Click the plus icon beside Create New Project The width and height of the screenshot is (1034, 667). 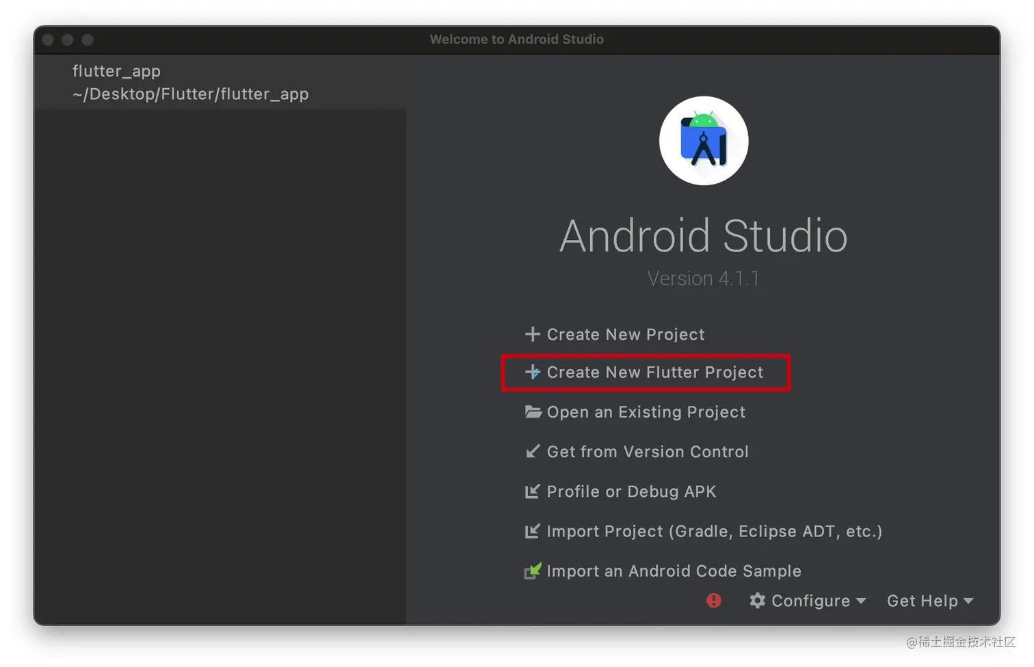(x=532, y=334)
